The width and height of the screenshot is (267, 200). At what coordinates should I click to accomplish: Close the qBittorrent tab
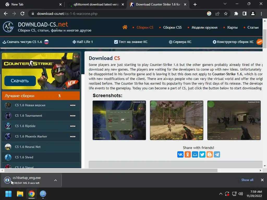[123, 4]
